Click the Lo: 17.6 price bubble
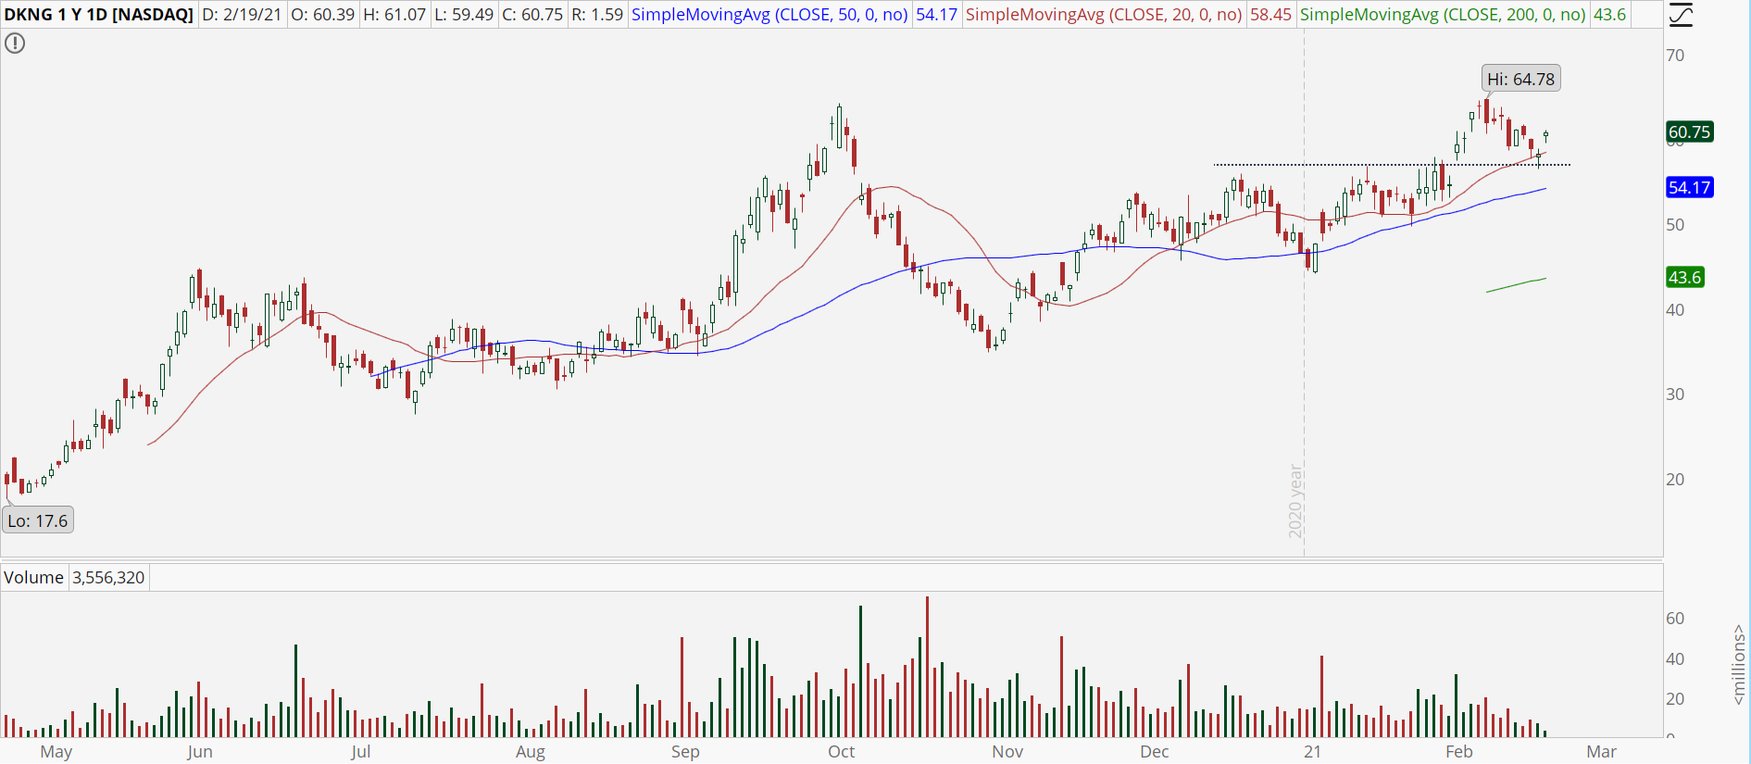 pyautogui.click(x=38, y=520)
